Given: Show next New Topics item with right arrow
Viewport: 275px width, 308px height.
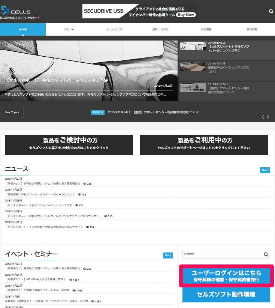Looking at the screenshot, I should coord(268,117).
